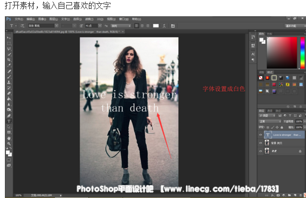
Task: Open the font size dropdown
Action: (x=100, y=26)
